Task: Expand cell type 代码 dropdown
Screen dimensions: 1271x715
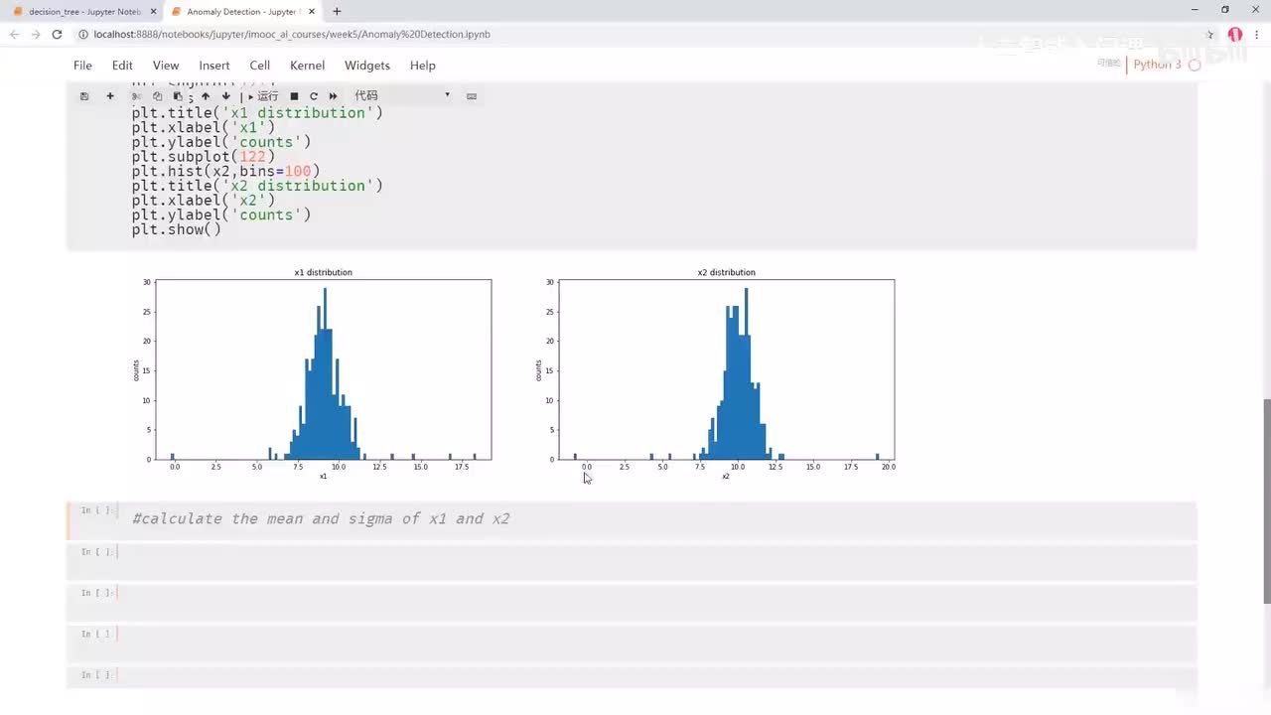Action: tap(401, 95)
